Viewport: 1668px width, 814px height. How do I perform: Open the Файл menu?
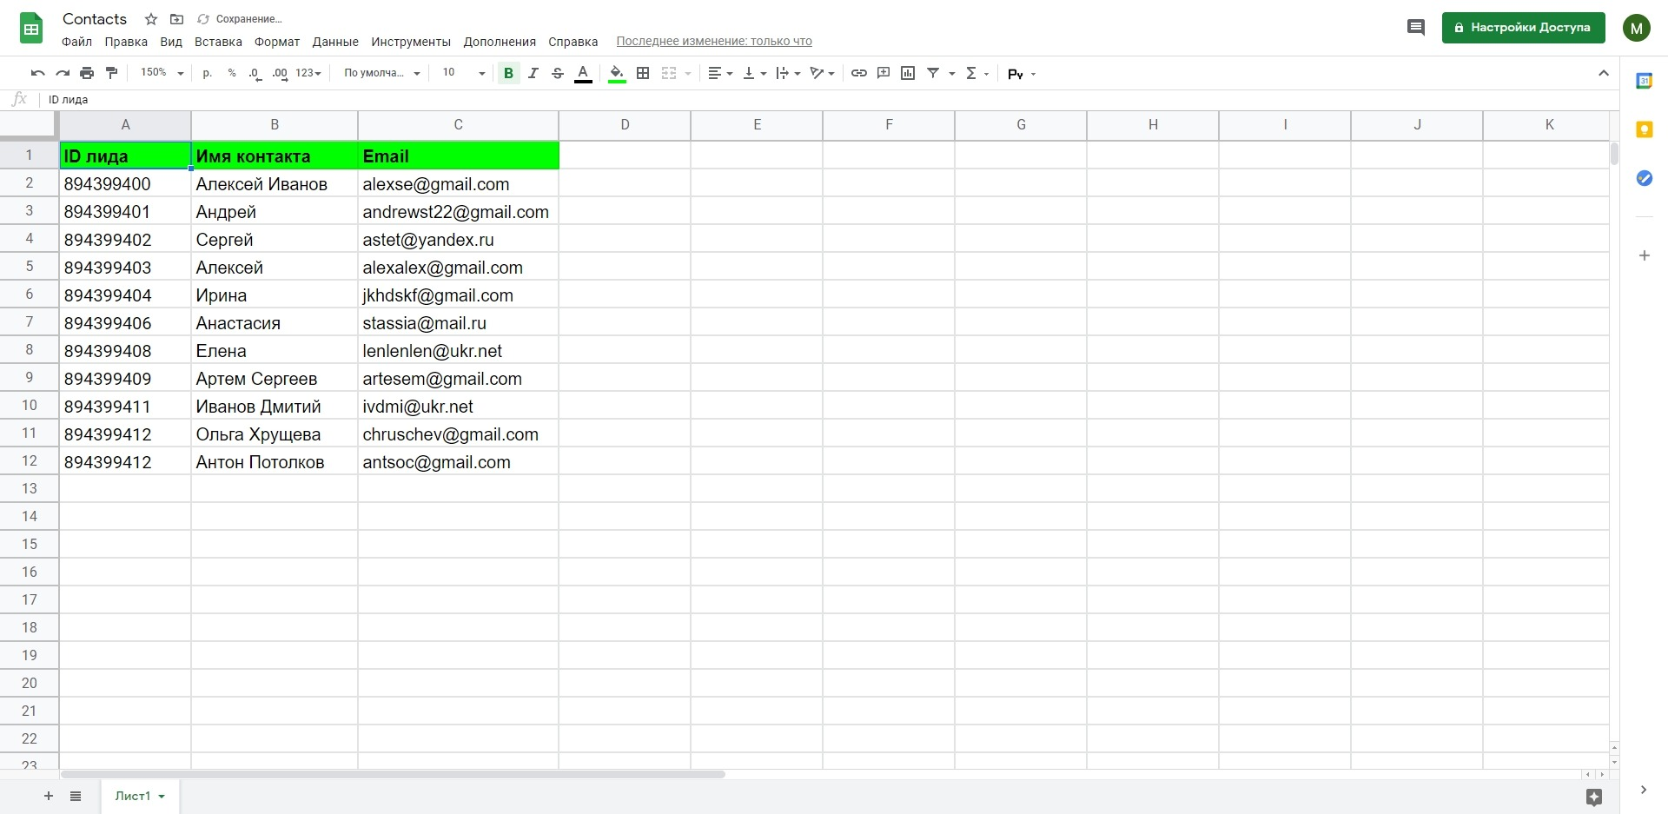coord(76,42)
